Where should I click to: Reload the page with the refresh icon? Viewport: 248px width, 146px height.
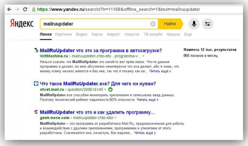click(25, 9)
